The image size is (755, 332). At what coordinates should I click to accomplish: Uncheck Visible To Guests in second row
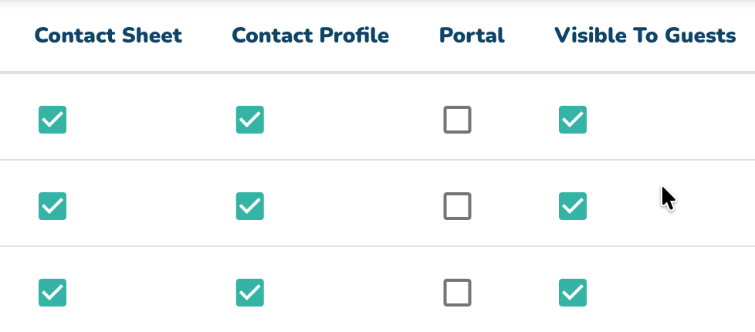point(572,206)
